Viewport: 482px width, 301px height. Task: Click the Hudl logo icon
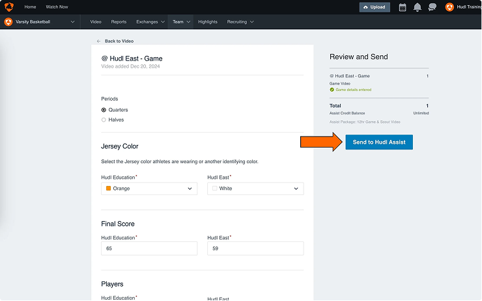tap(9, 7)
